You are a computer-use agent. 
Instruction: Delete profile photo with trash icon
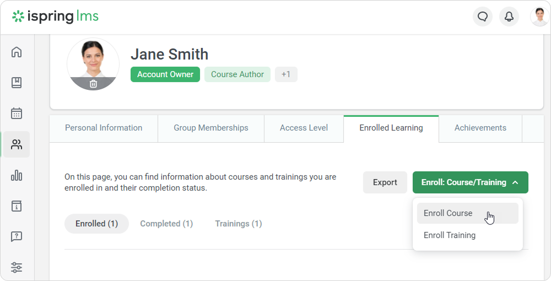coord(93,84)
